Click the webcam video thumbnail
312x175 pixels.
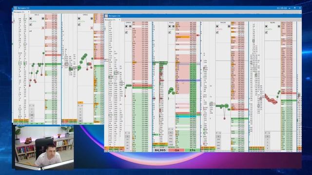point(44,148)
